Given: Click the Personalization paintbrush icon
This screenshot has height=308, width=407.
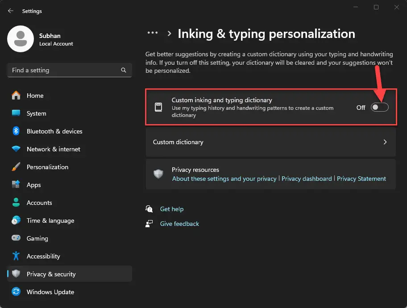Looking at the screenshot, I should coord(16,167).
